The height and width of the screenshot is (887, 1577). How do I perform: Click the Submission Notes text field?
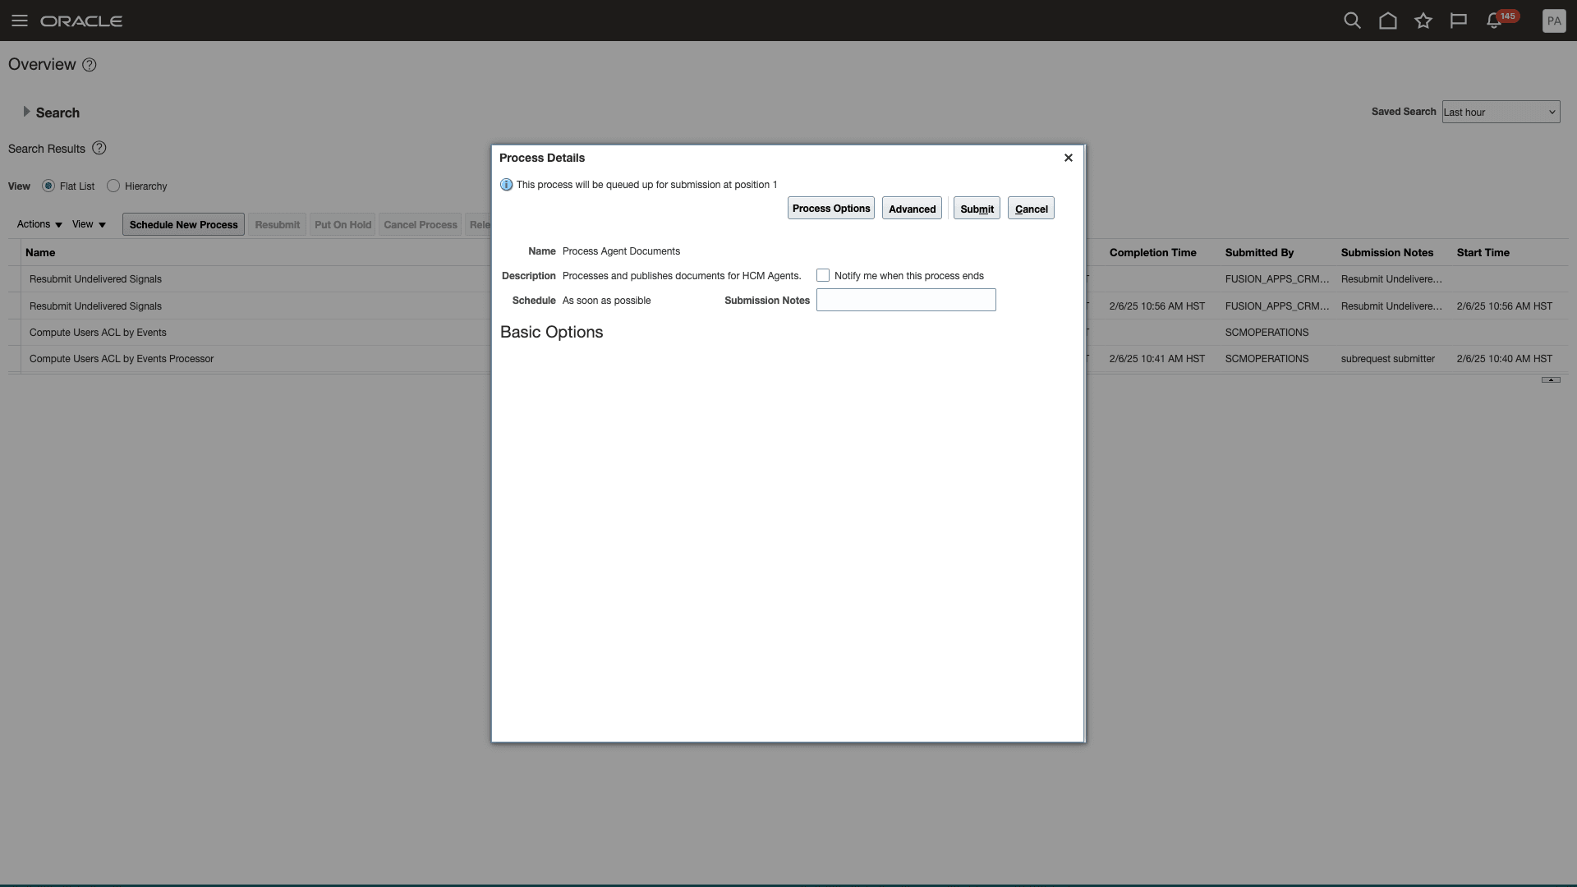click(x=905, y=301)
